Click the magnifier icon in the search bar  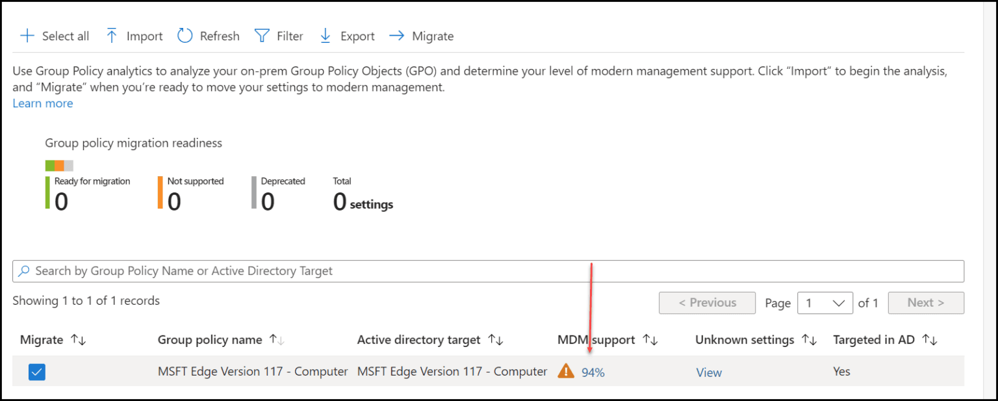pyautogui.click(x=25, y=271)
